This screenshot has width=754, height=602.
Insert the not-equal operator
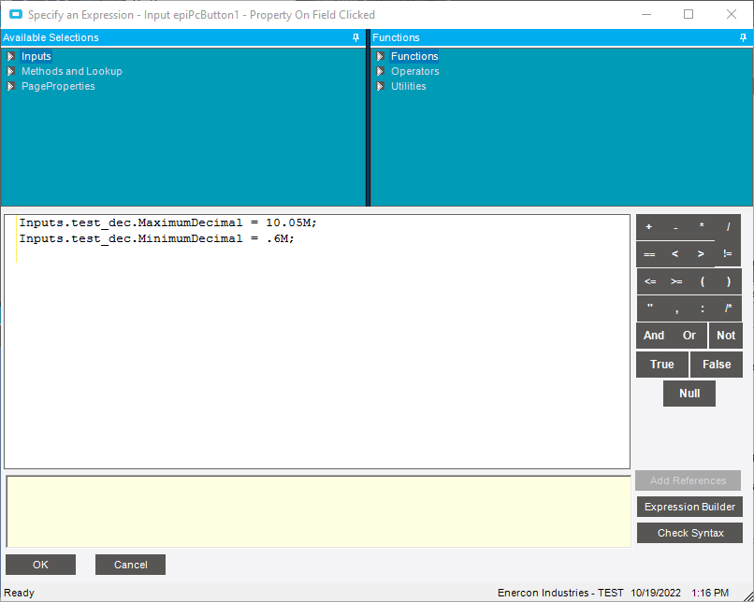pyautogui.click(x=728, y=253)
